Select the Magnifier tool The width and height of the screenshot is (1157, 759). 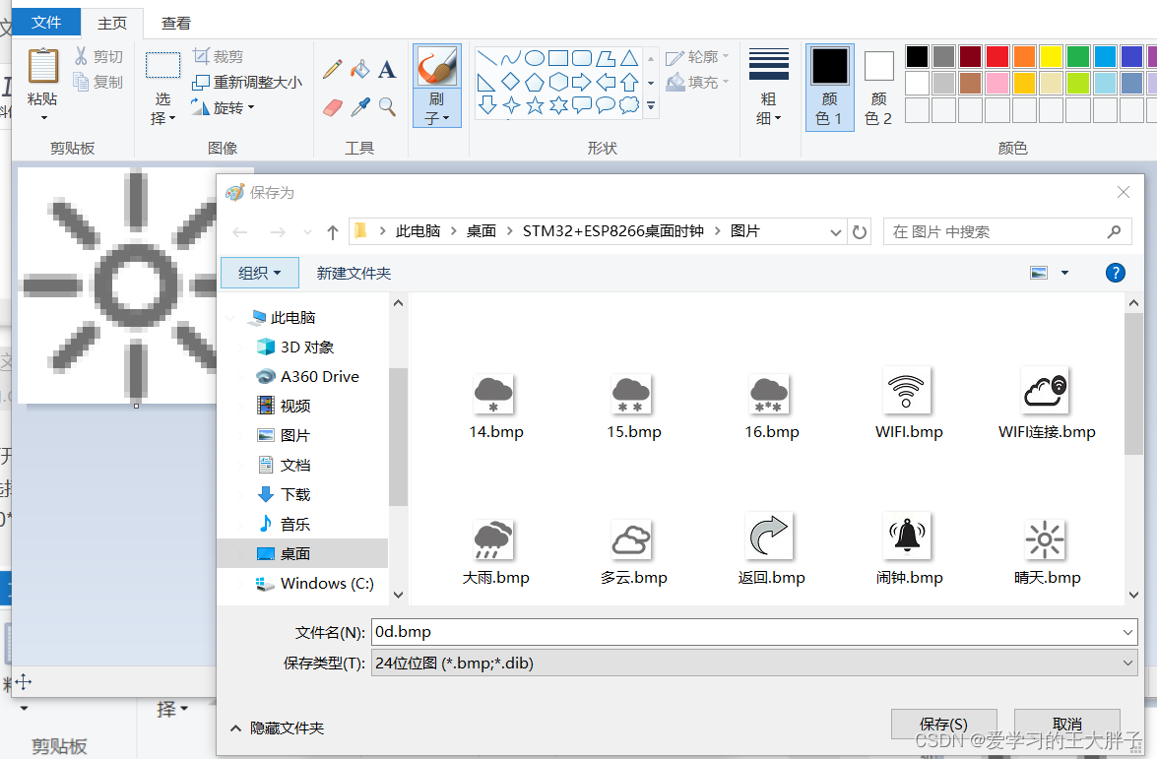tap(387, 106)
